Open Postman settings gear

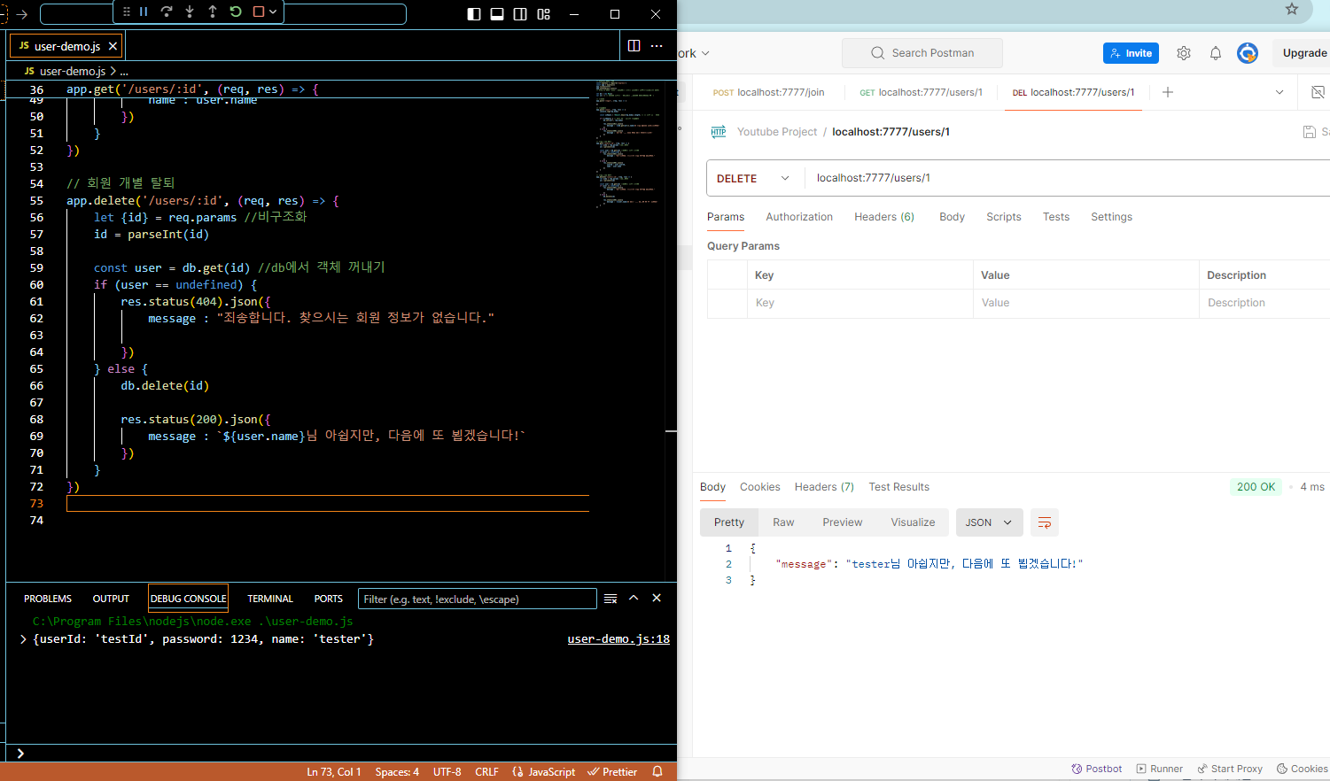pos(1184,53)
